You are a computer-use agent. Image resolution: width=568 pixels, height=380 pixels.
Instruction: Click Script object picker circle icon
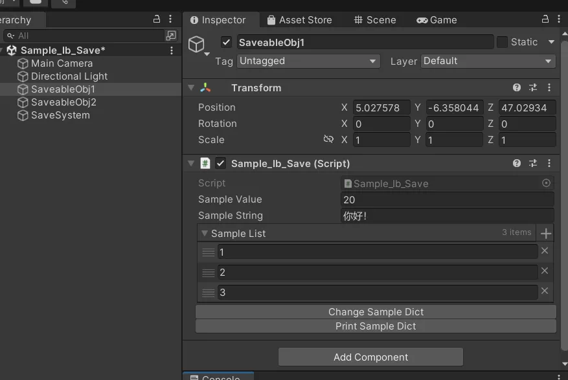click(546, 183)
